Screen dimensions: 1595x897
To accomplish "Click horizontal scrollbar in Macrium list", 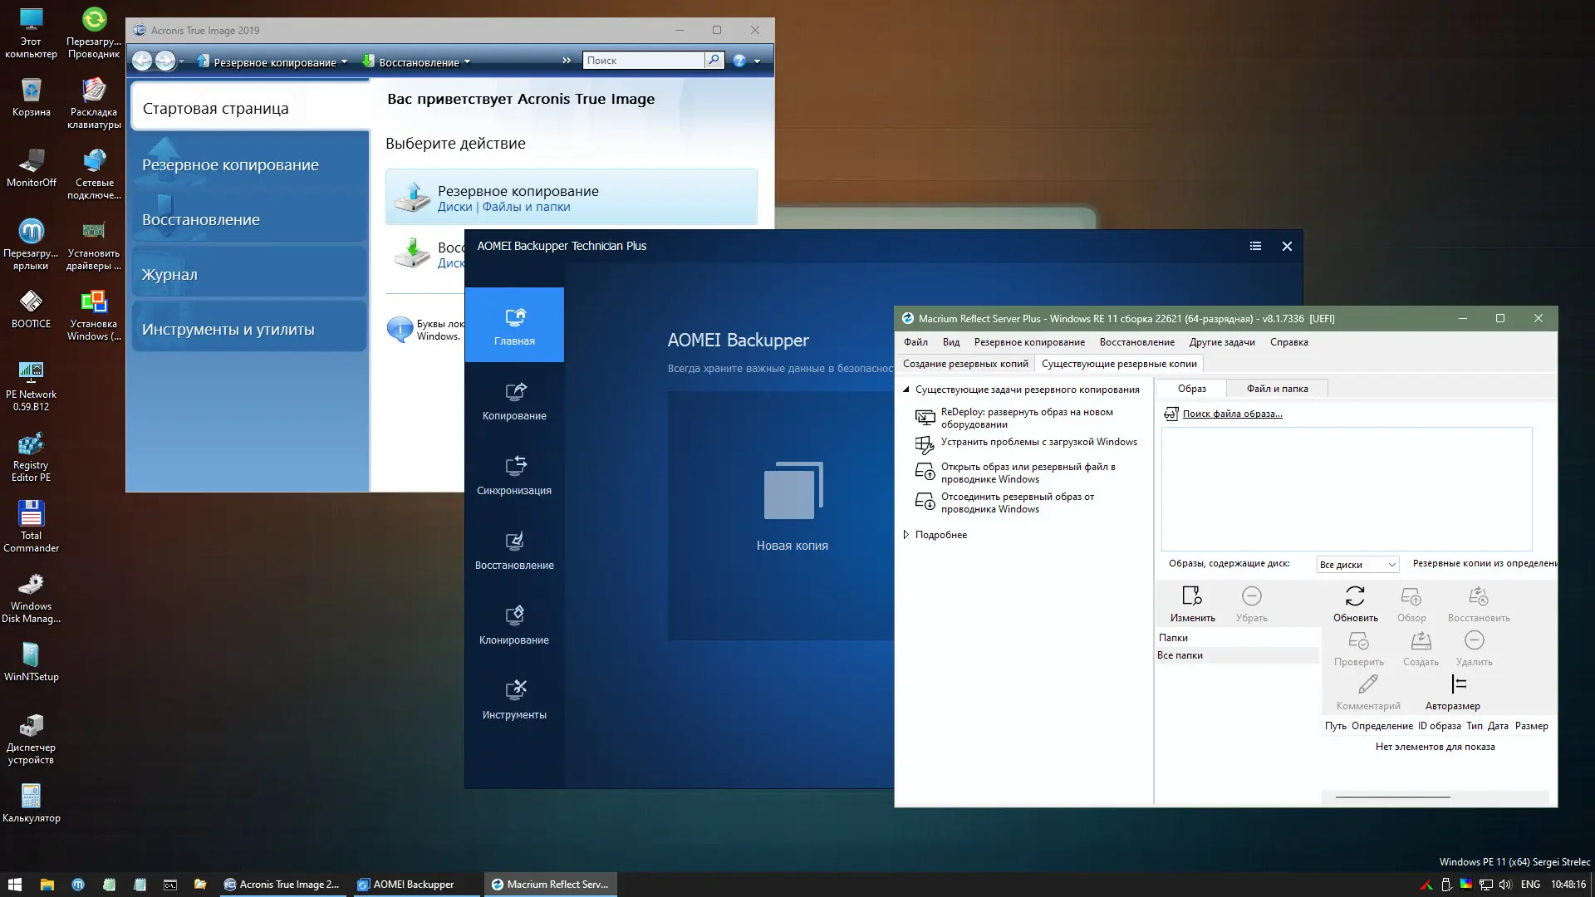I will click(x=1392, y=797).
